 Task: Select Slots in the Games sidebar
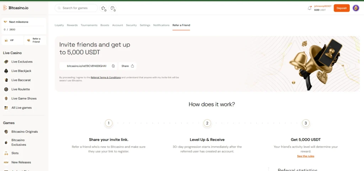point(15,153)
